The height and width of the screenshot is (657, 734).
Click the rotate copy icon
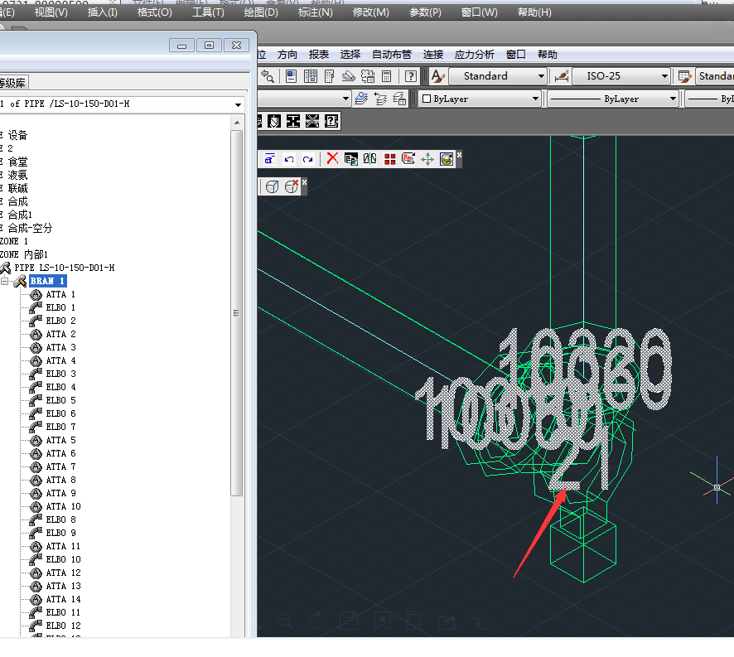pos(408,159)
